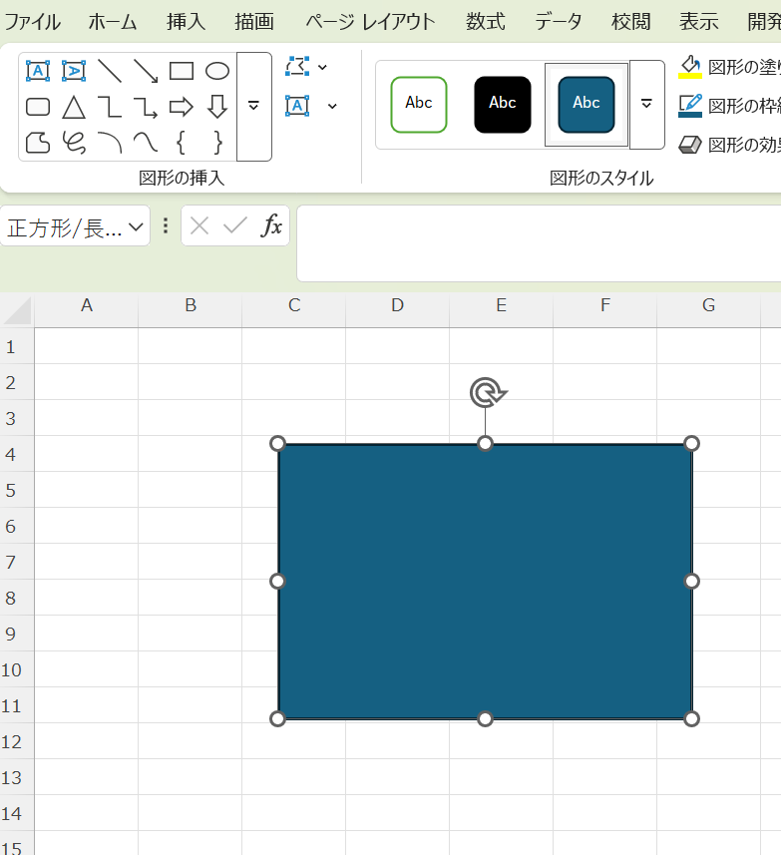This screenshot has width=781, height=855.
Task: Select the left brace shape
Action: click(x=182, y=142)
